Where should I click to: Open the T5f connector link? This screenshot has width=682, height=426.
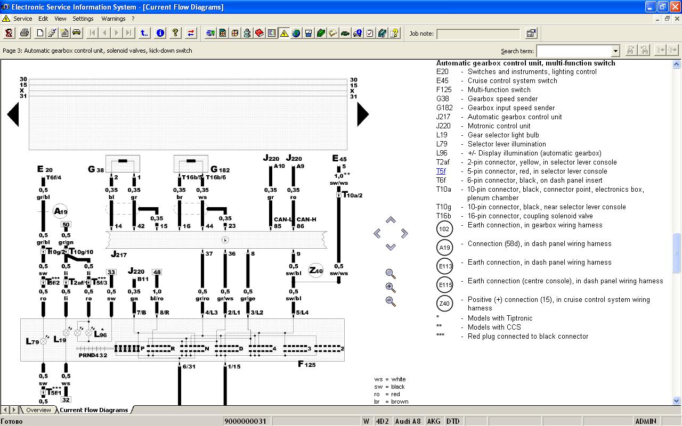point(441,171)
